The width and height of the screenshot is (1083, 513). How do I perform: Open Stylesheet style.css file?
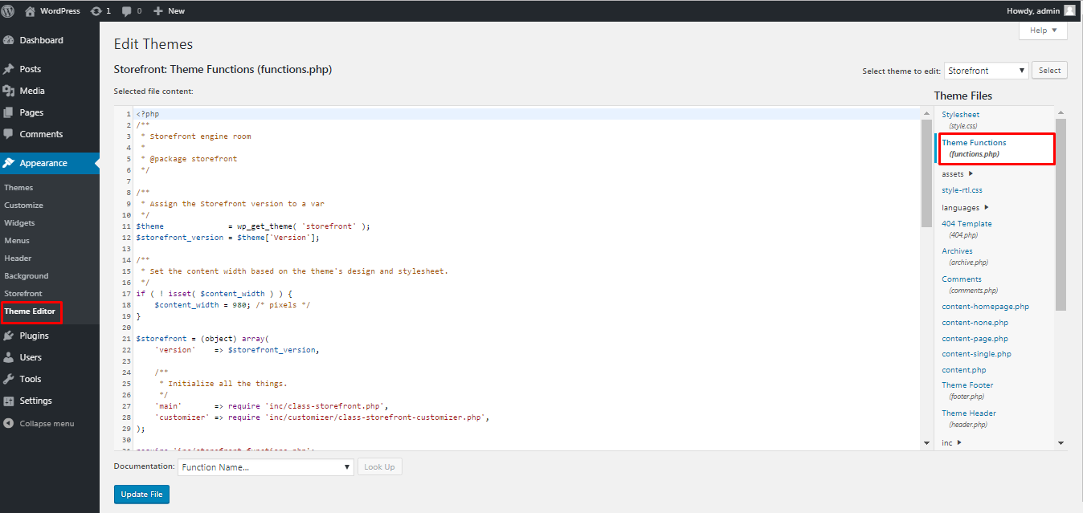961,120
